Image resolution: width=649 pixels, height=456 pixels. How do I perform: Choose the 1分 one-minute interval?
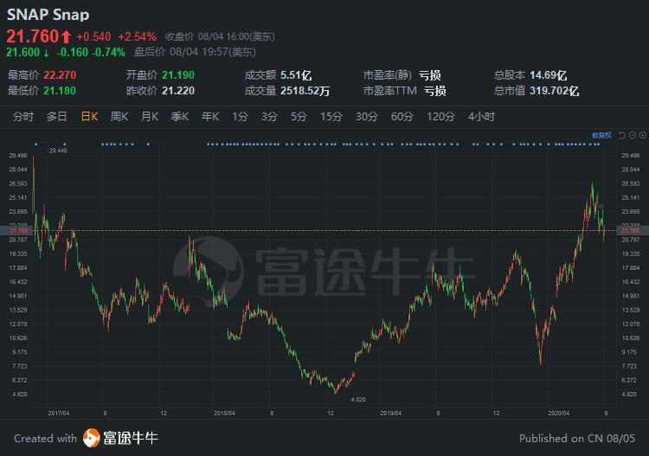tap(240, 117)
